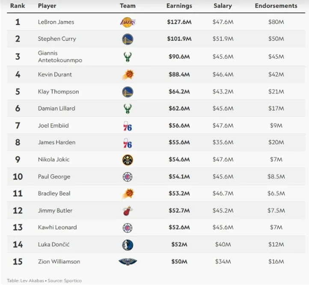
Task: Click the Team column header
Action: pos(128,6)
